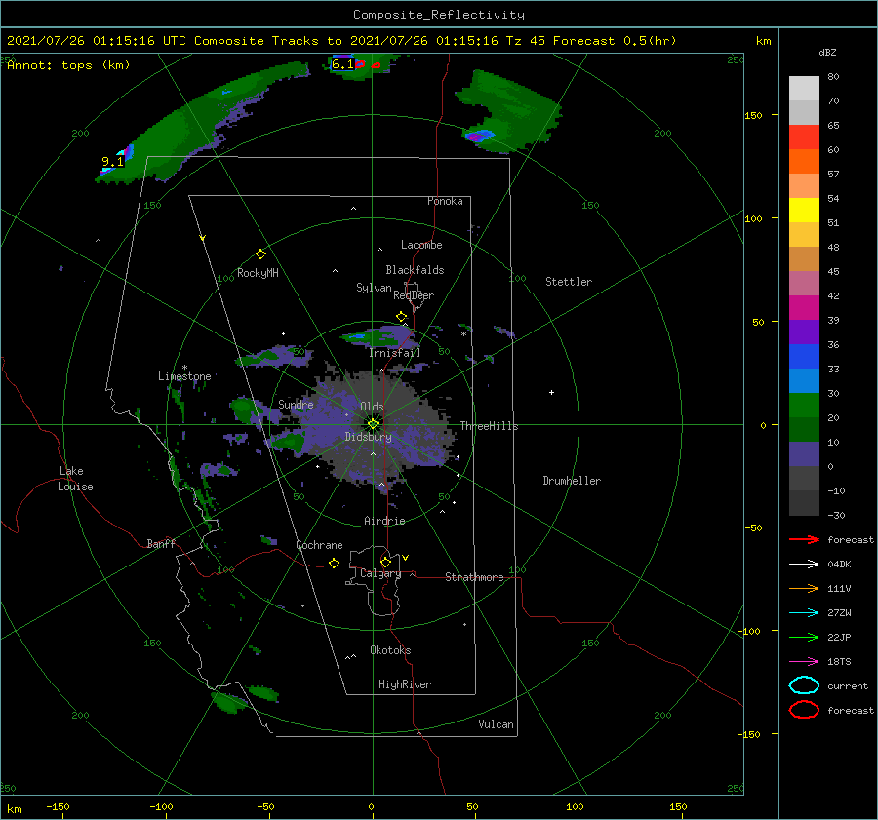Click the Olds city label
This screenshot has width=878, height=820.
pos(372,407)
